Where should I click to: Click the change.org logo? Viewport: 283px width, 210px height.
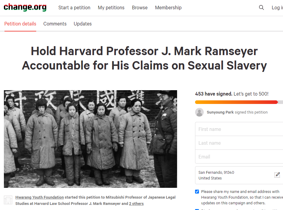click(x=25, y=7)
